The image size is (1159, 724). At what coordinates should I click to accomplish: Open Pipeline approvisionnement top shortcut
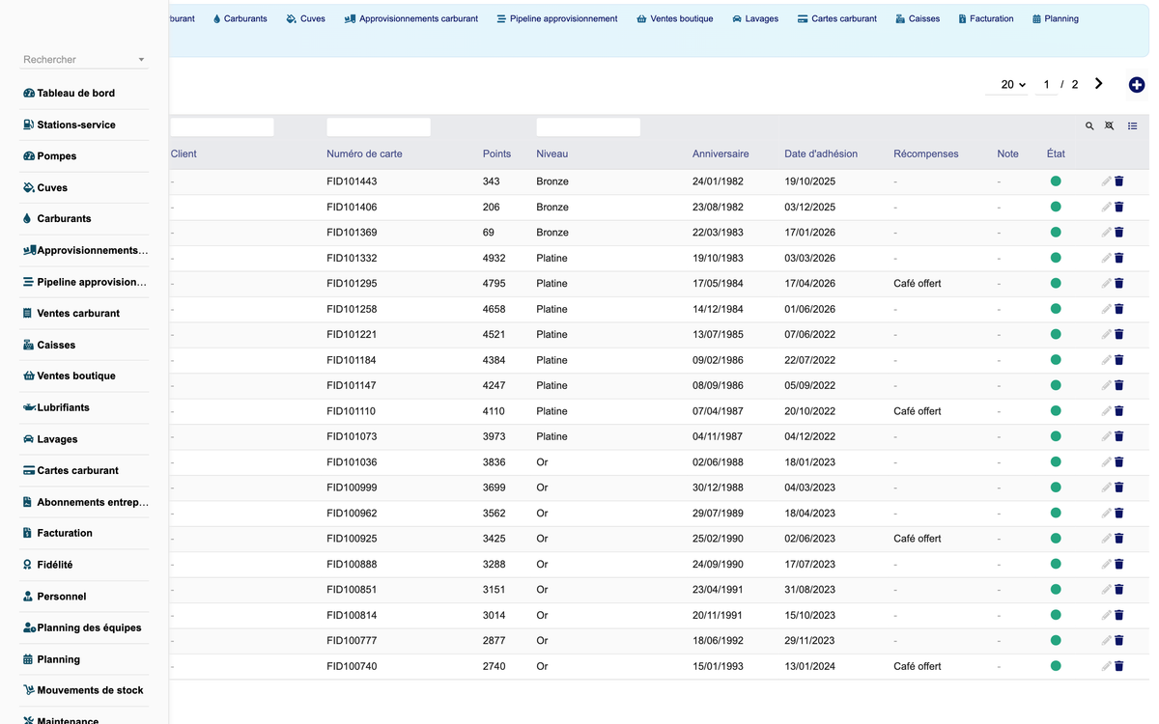(x=557, y=18)
